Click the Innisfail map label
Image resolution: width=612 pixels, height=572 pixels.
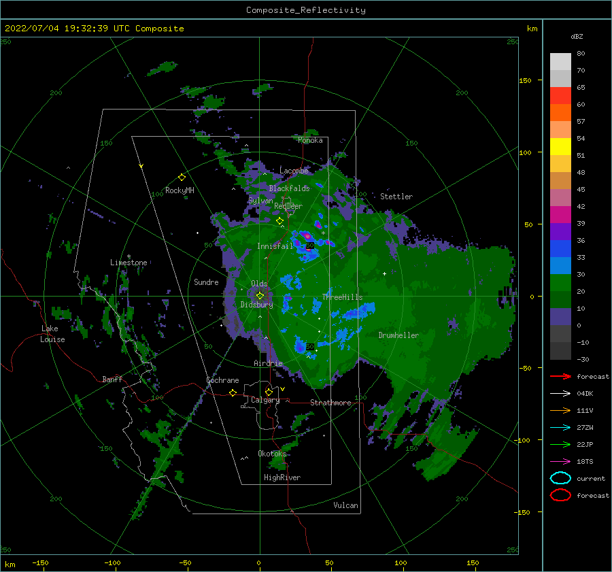[x=275, y=246]
